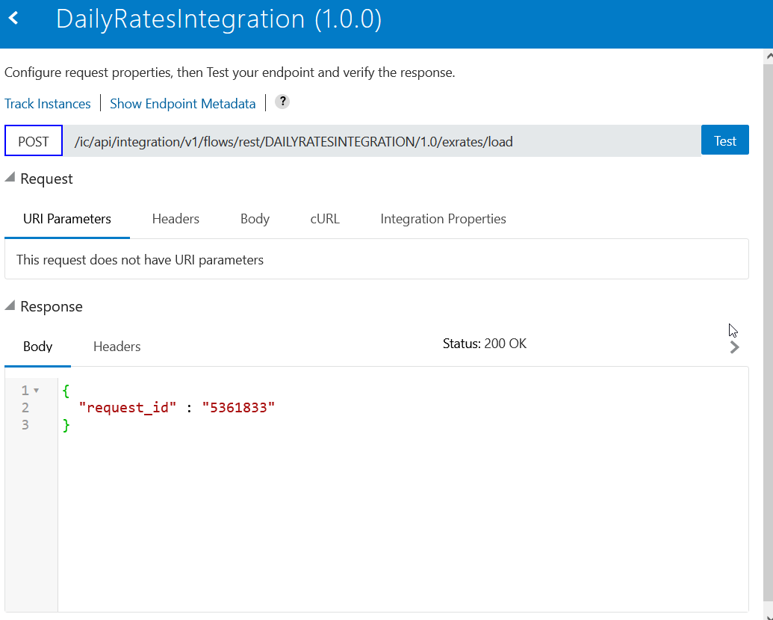Open the Body tab under Request
The image size is (773, 620).
point(255,219)
